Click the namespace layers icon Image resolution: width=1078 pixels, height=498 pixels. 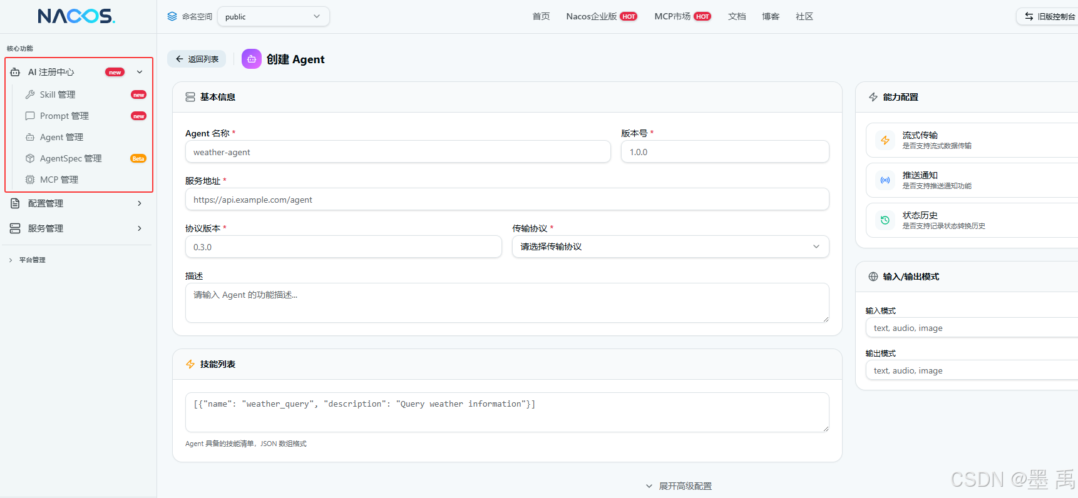click(172, 16)
